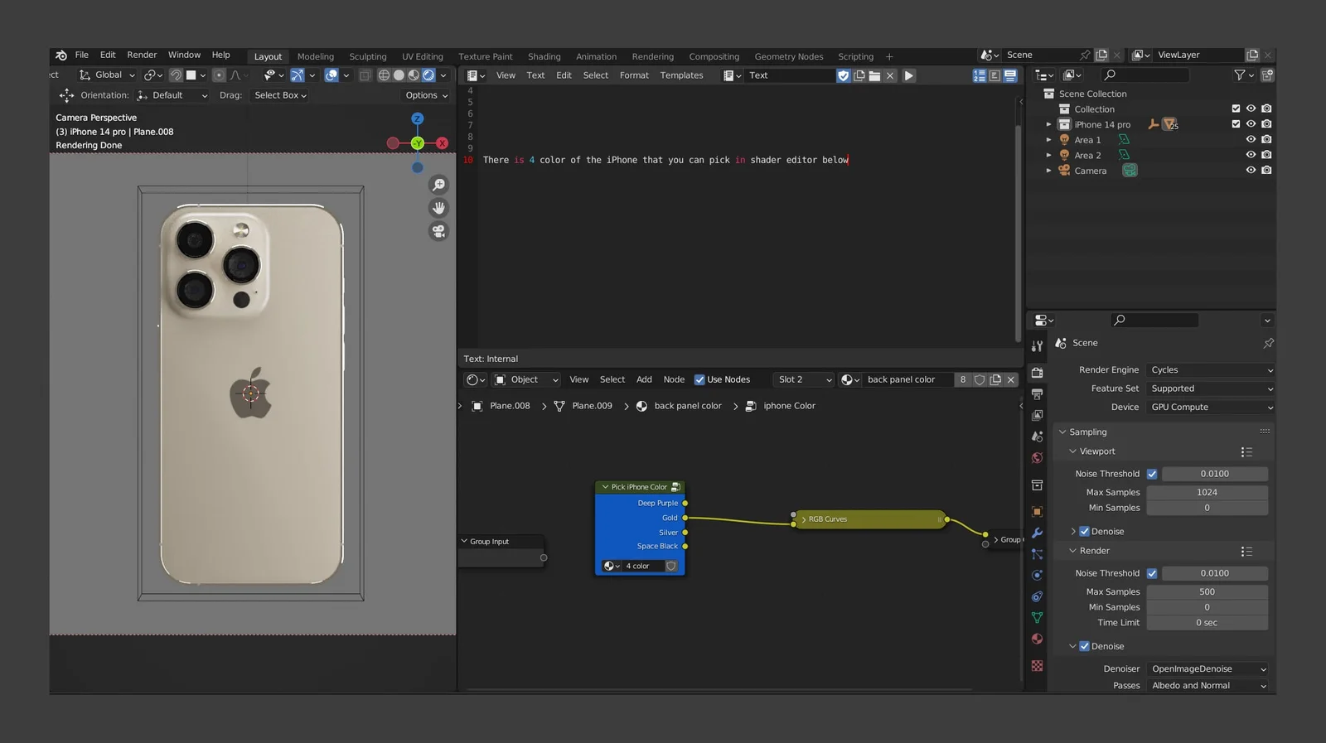Open the Material properties tab icon
1326x743 pixels.
pos(1037,639)
